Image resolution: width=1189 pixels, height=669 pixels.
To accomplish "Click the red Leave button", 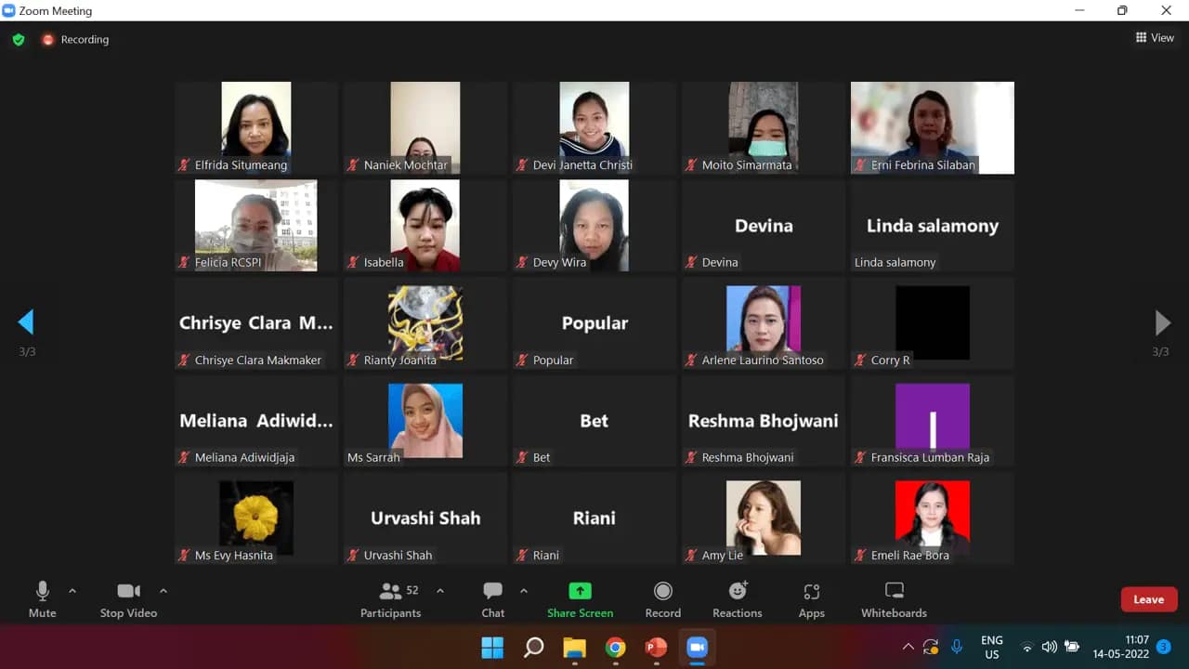I will tap(1148, 599).
